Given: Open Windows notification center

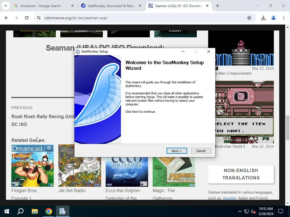Looking at the screenshot, I should (x=281, y=211).
